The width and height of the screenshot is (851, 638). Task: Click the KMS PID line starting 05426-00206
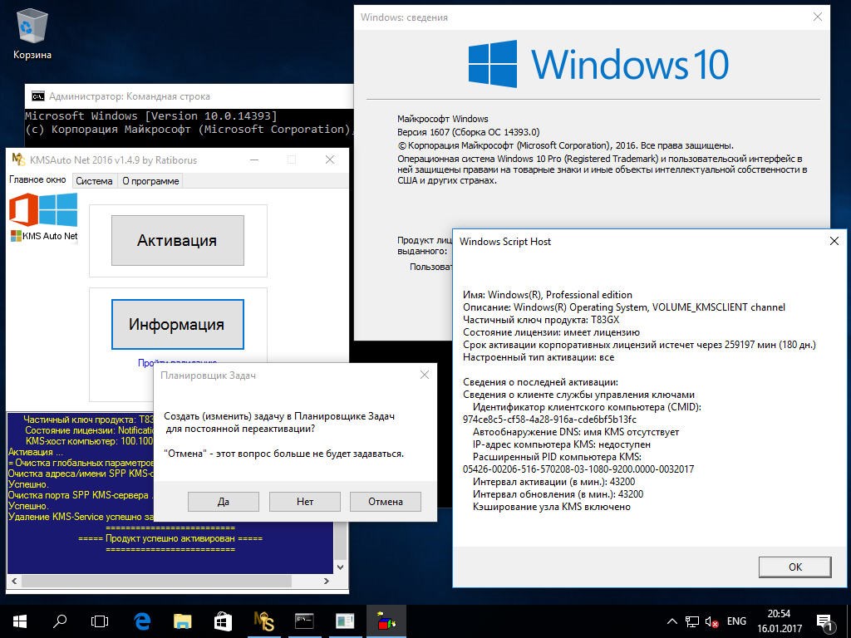(x=578, y=469)
